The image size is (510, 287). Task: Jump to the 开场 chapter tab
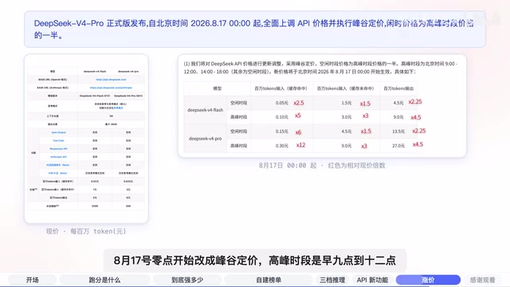(x=32, y=280)
